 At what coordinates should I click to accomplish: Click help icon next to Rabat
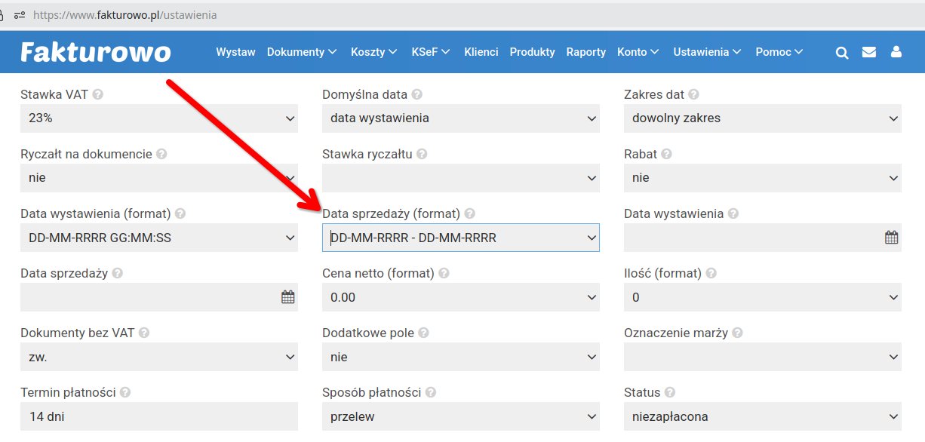click(x=666, y=154)
